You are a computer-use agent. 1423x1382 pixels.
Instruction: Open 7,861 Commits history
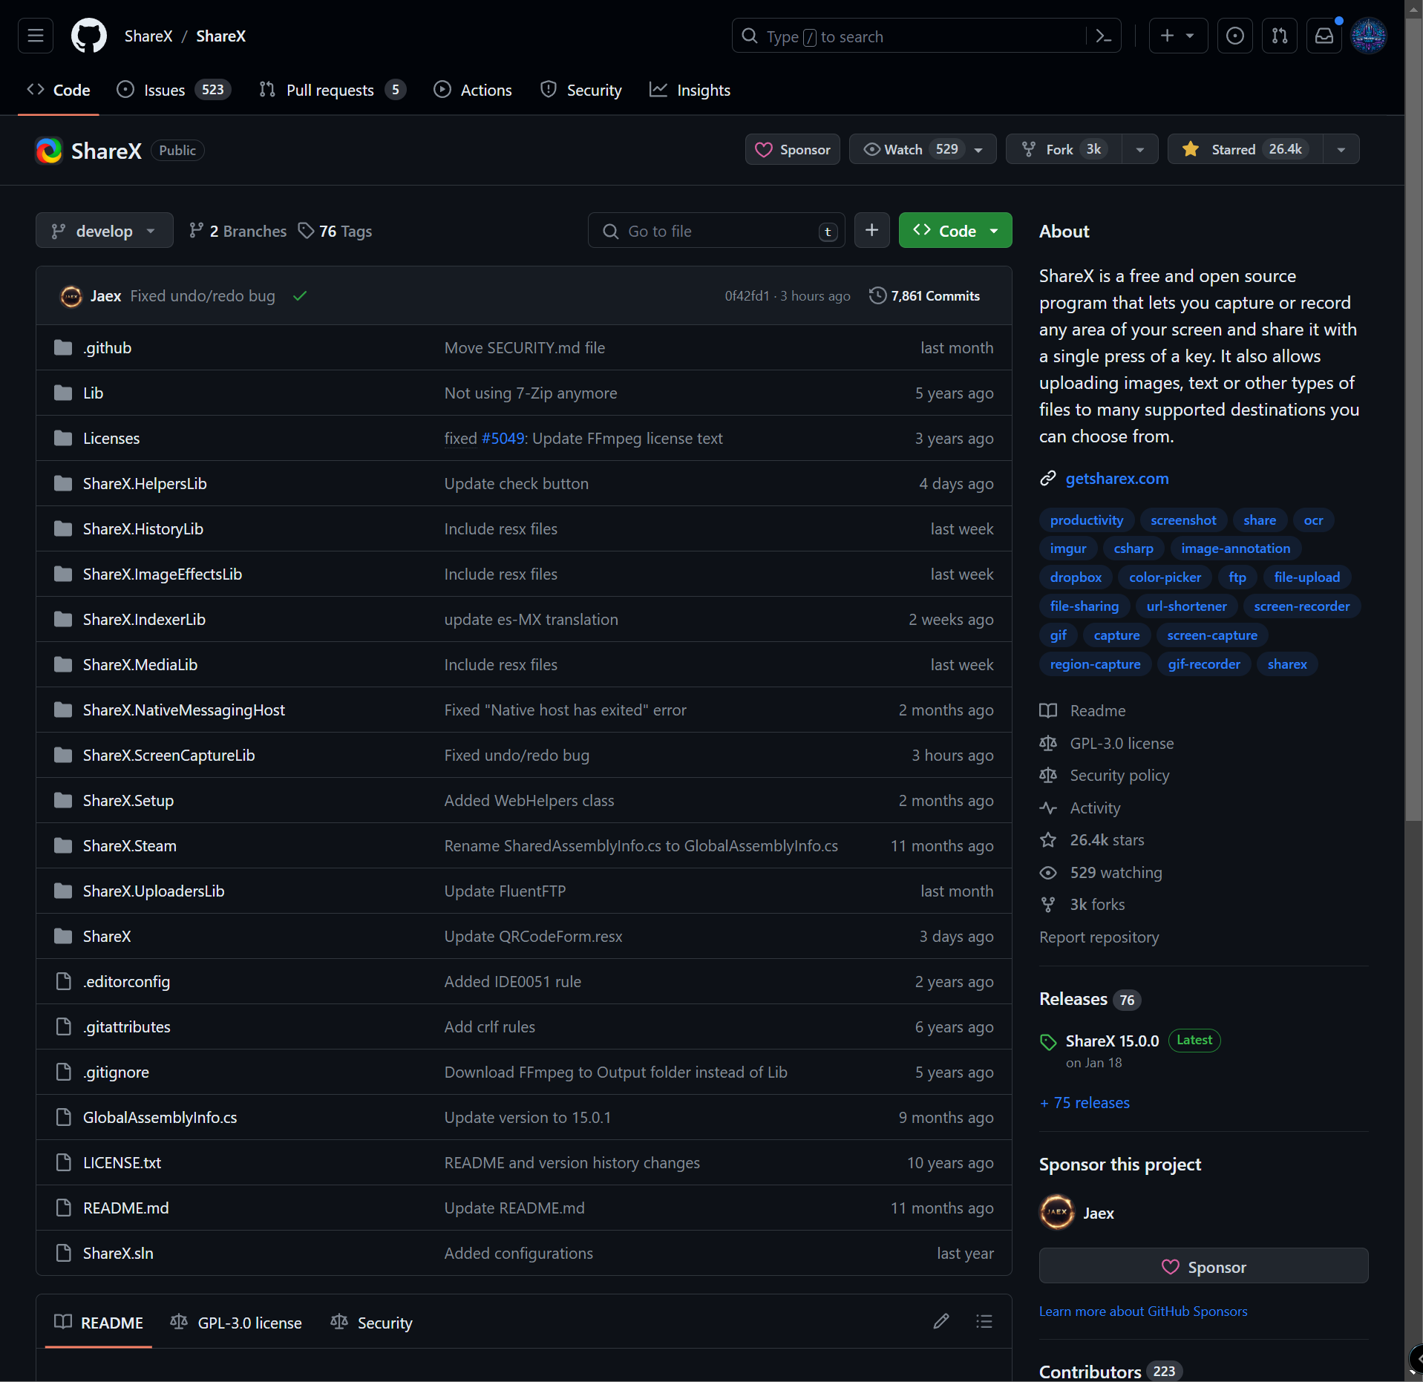pyautogui.click(x=925, y=295)
